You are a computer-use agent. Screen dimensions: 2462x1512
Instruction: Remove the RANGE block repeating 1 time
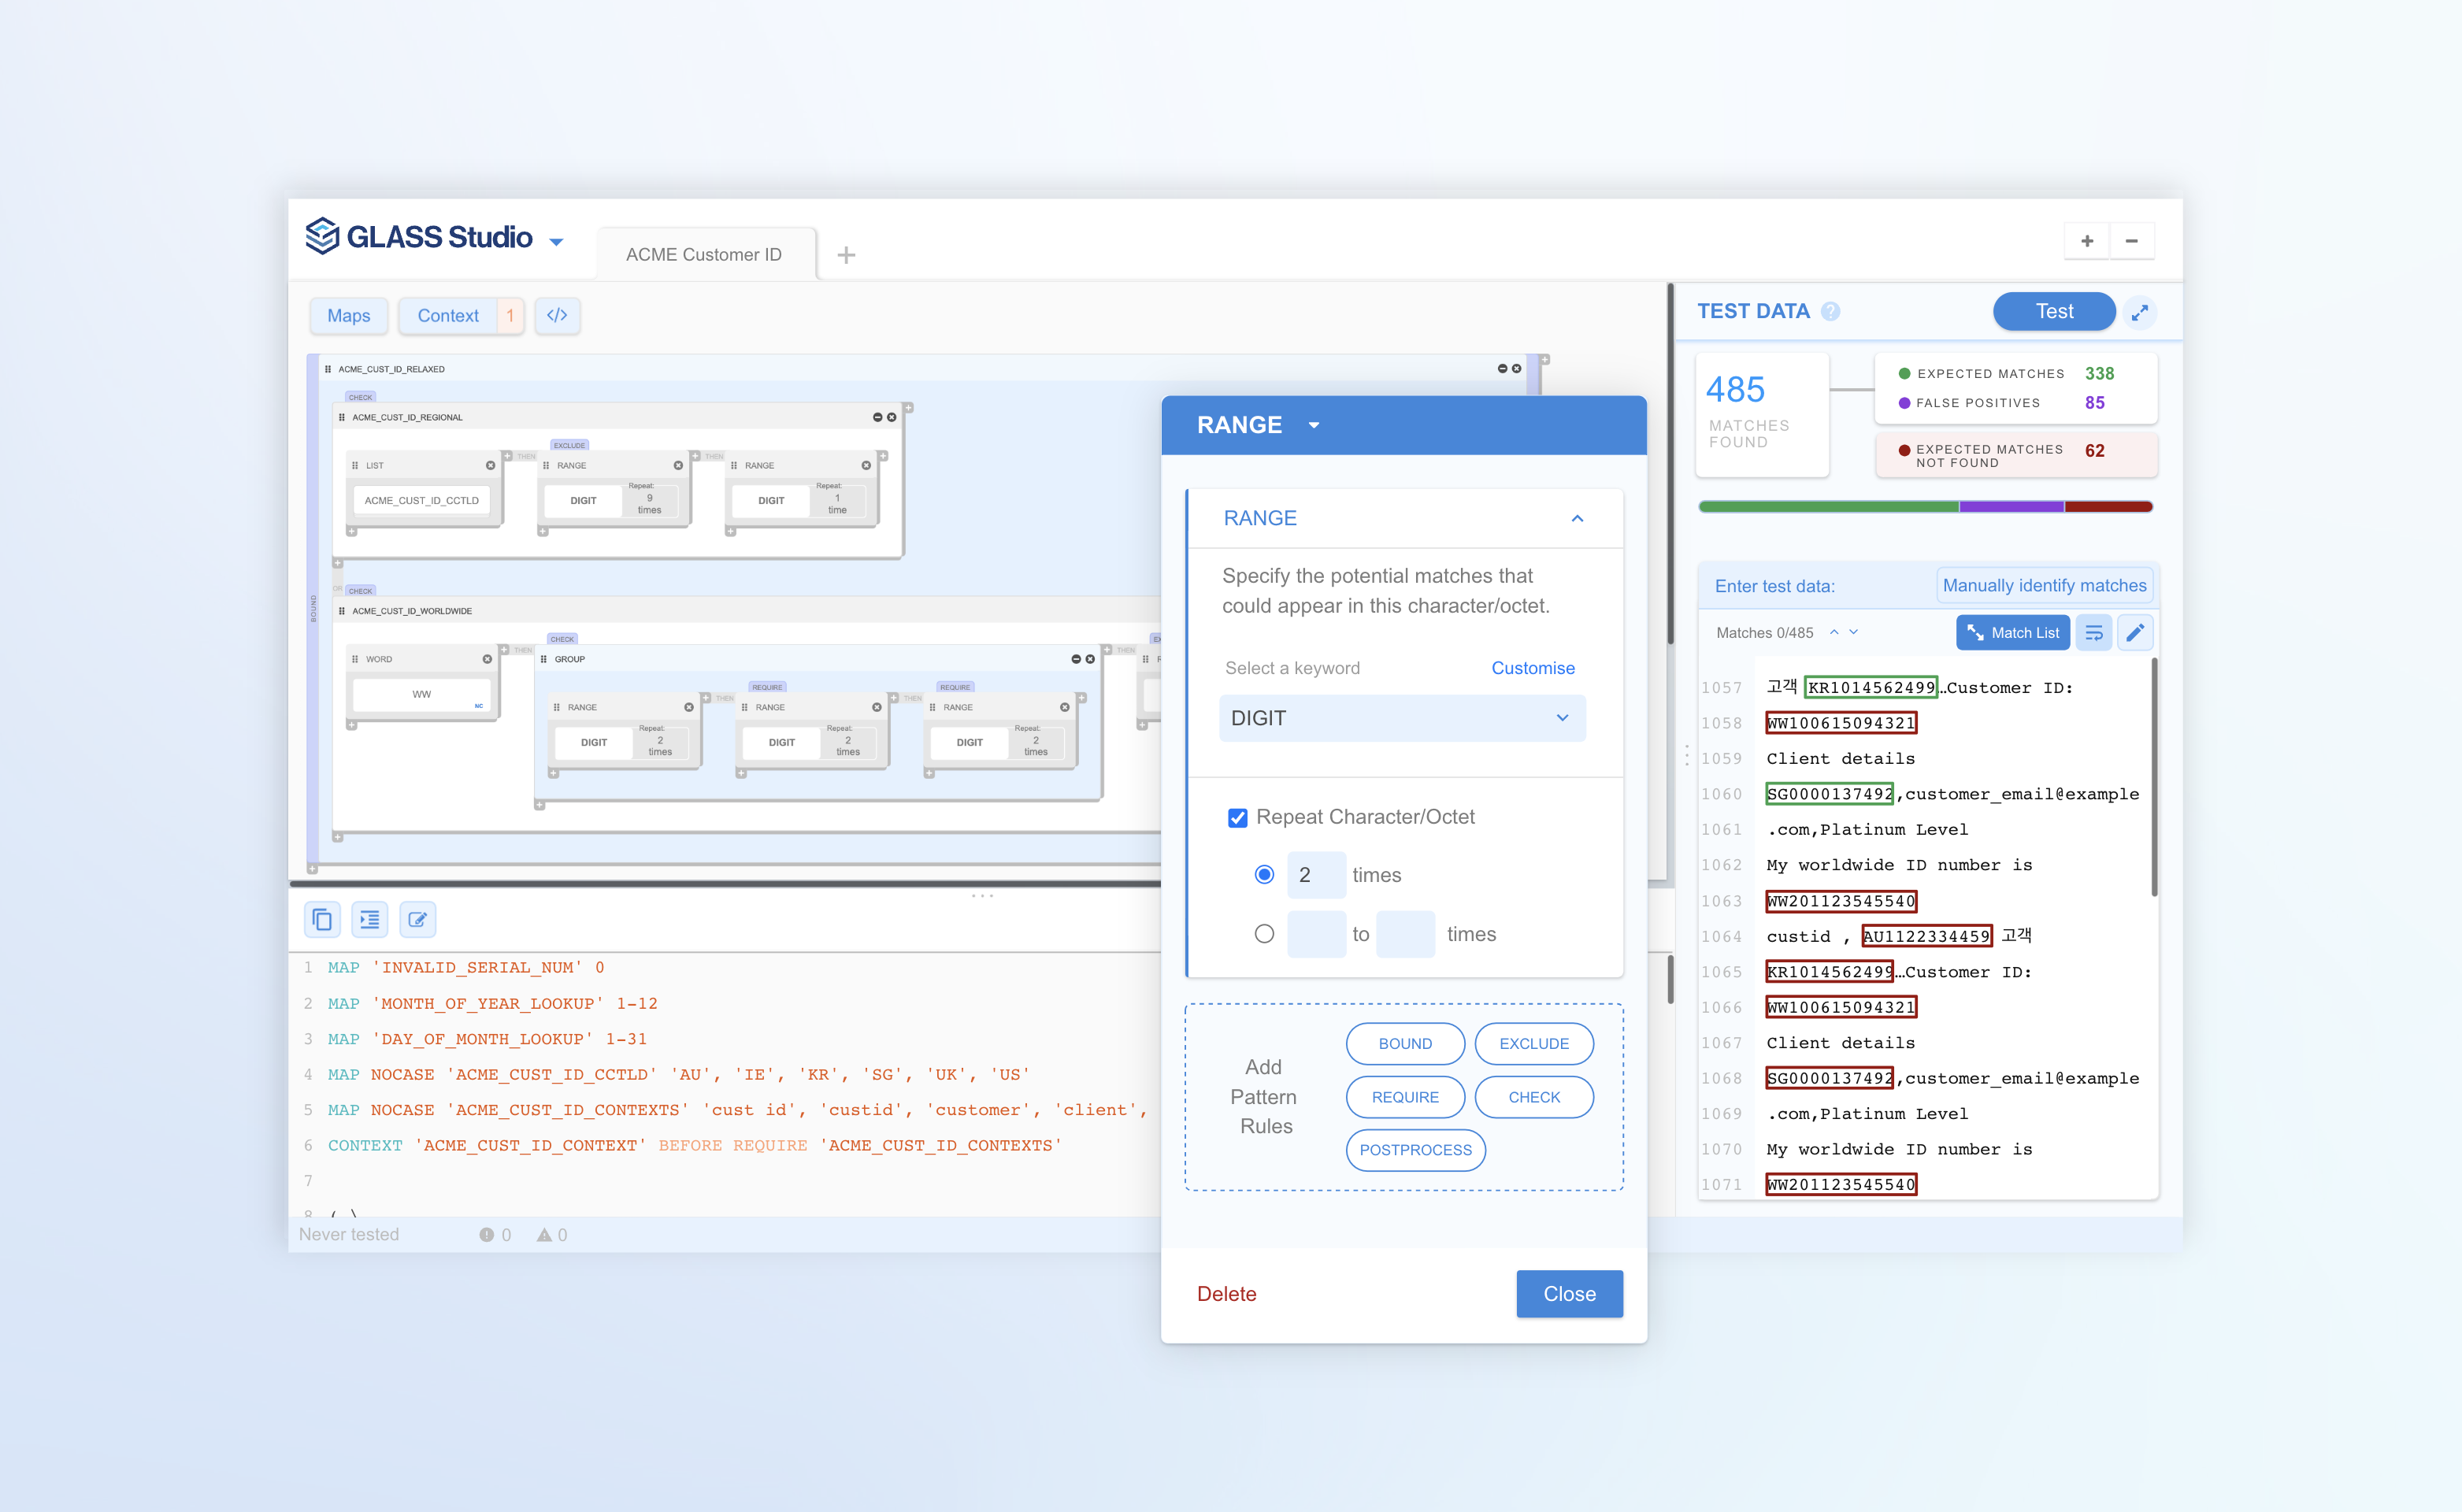(866, 465)
